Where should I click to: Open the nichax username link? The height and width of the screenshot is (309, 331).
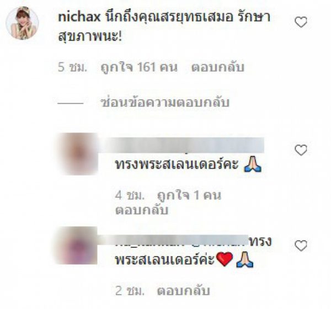(79, 17)
